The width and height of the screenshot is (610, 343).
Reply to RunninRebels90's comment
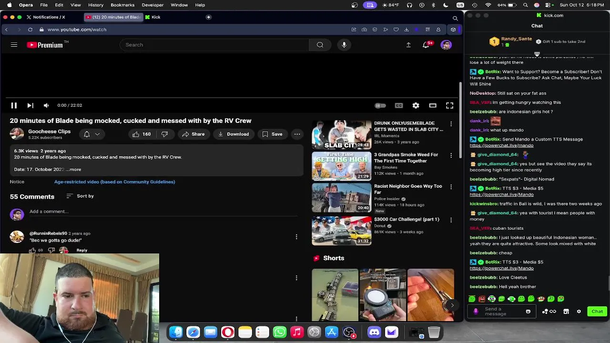point(82,250)
